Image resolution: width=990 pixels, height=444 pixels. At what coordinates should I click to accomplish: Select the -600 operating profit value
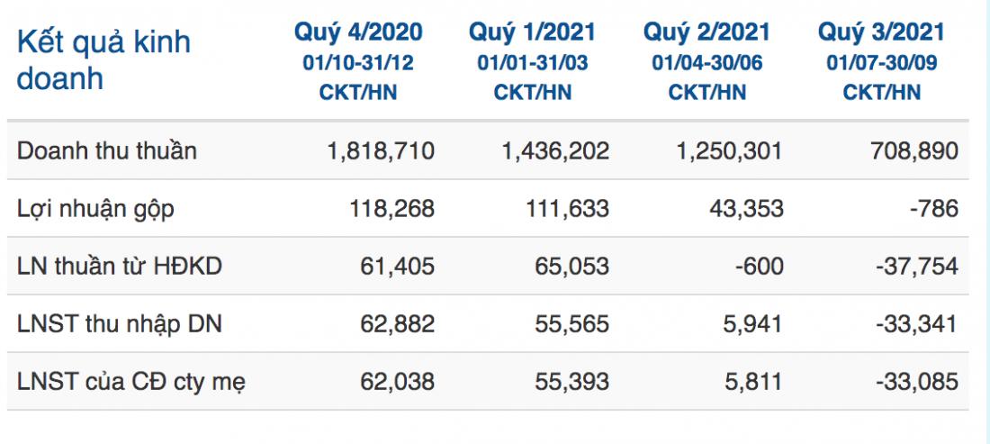(x=760, y=267)
